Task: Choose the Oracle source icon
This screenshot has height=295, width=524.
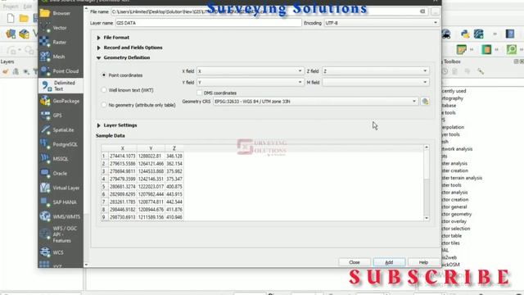Action: 45,173
